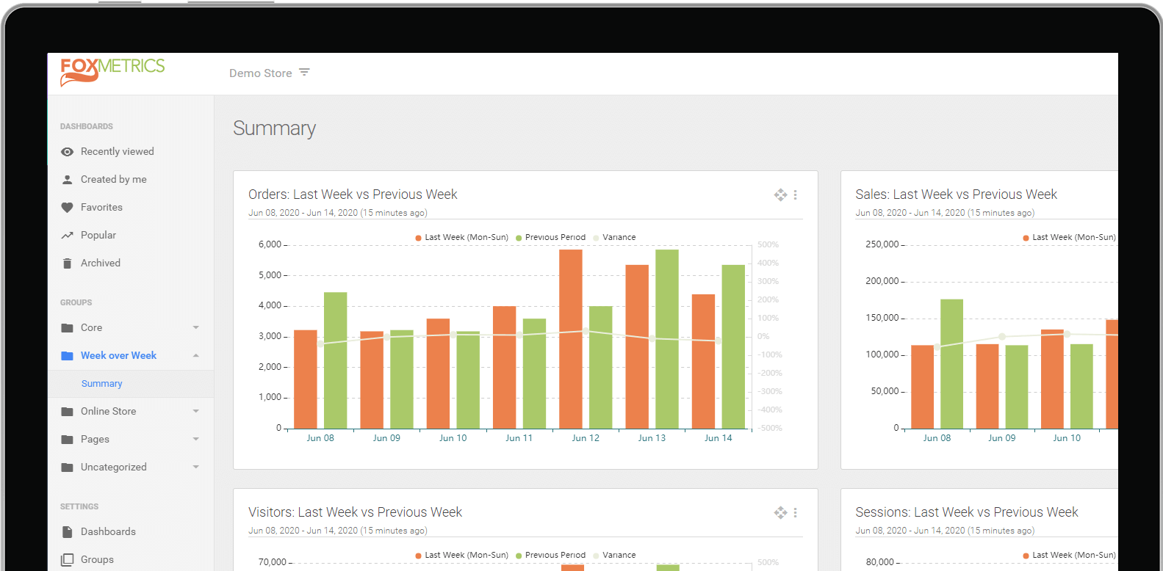Click the FoxMetrics logo

112,72
